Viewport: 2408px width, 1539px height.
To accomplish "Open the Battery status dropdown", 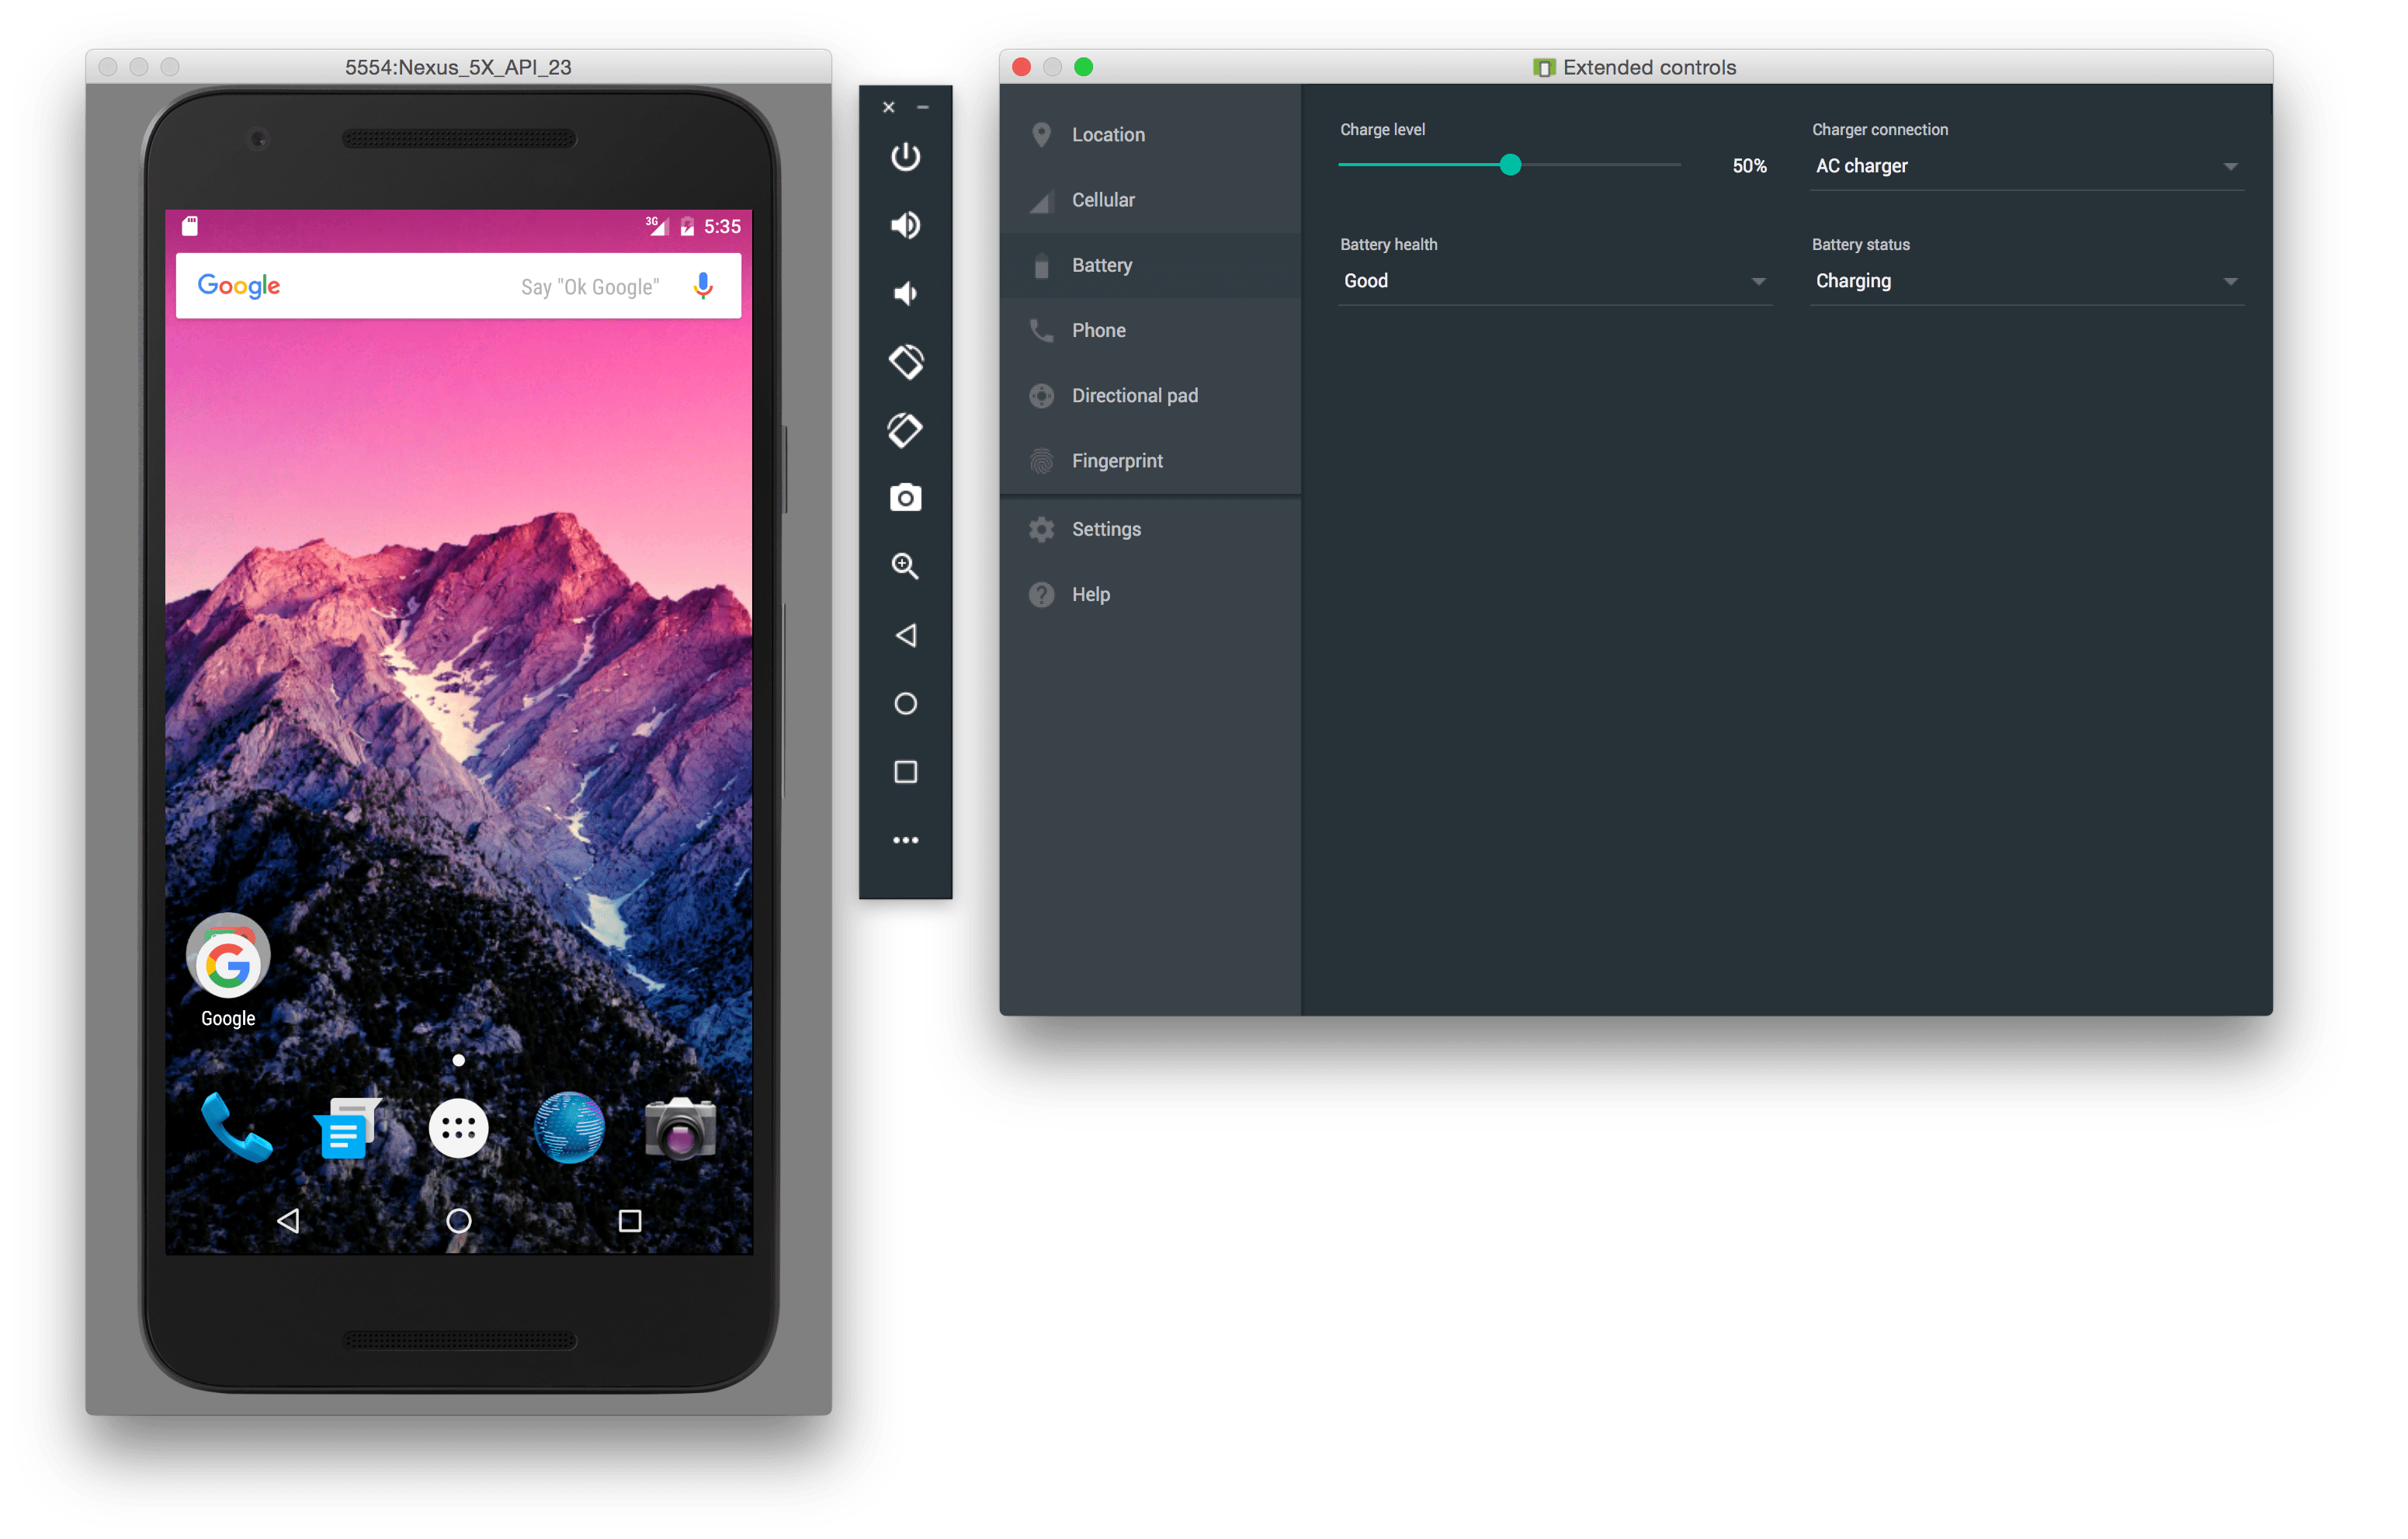I will pyautogui.click(x=2026, y=281).
